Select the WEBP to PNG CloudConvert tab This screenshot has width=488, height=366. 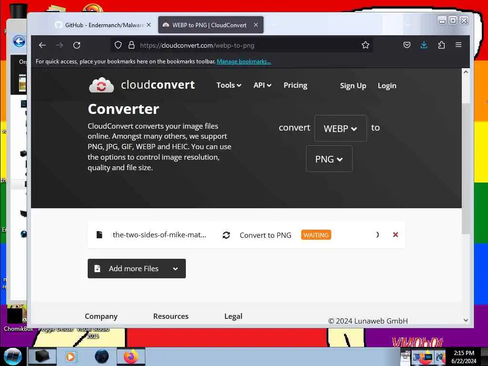211,25
